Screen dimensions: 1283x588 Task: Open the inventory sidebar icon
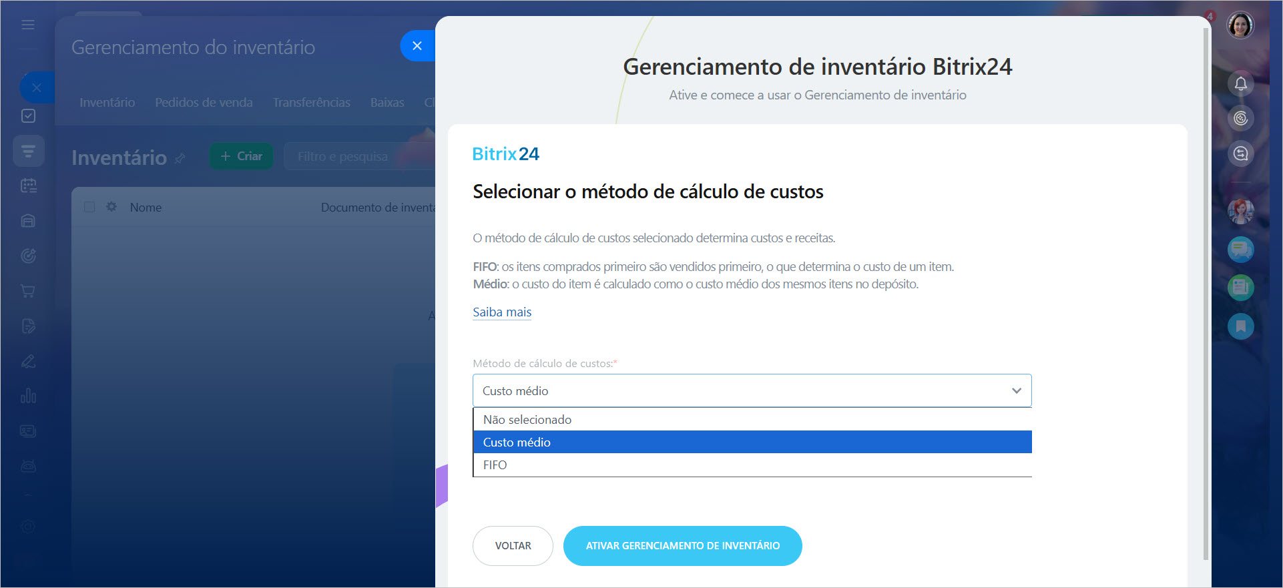click(x=28, y=151)
